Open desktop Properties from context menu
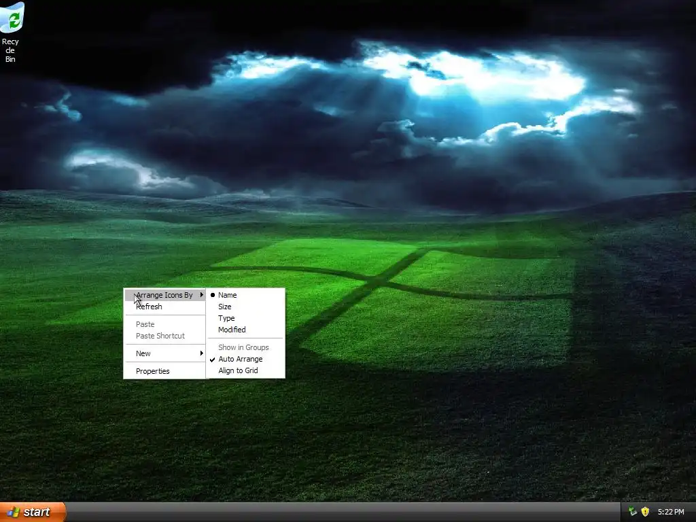This screenshot has height=522, width=696. (164, 371)
